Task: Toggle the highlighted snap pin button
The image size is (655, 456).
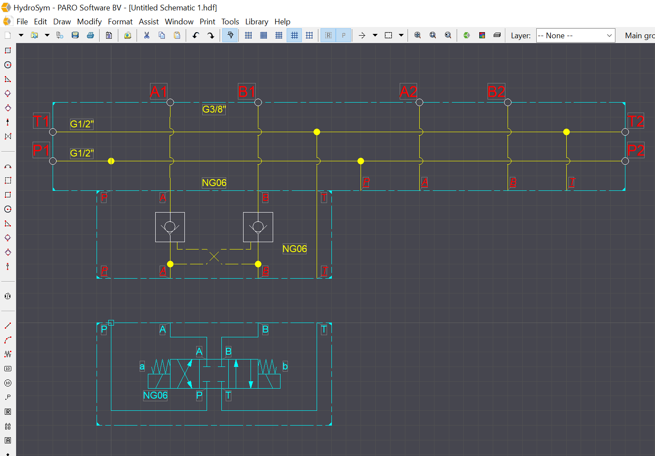Action: pos(230,35)
